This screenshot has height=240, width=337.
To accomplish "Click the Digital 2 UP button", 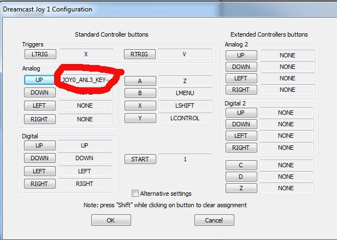I will [241, 113].
